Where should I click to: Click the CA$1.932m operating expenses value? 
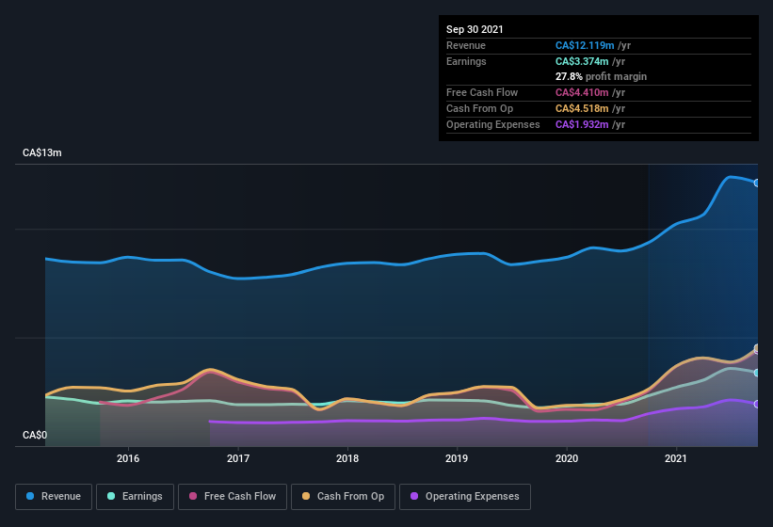(x=582, y=124)
